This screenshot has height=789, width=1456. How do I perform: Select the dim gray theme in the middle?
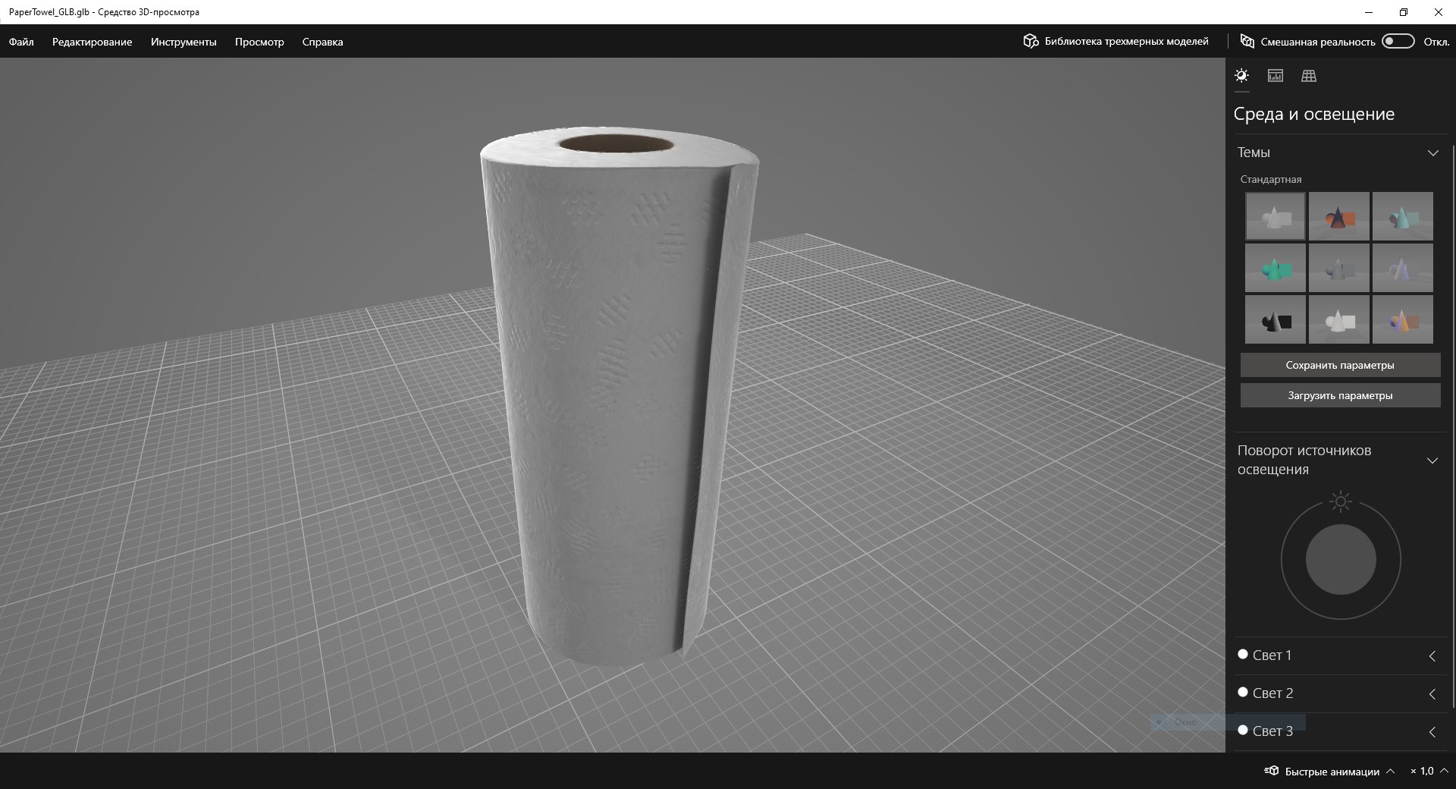[1339, 268]
